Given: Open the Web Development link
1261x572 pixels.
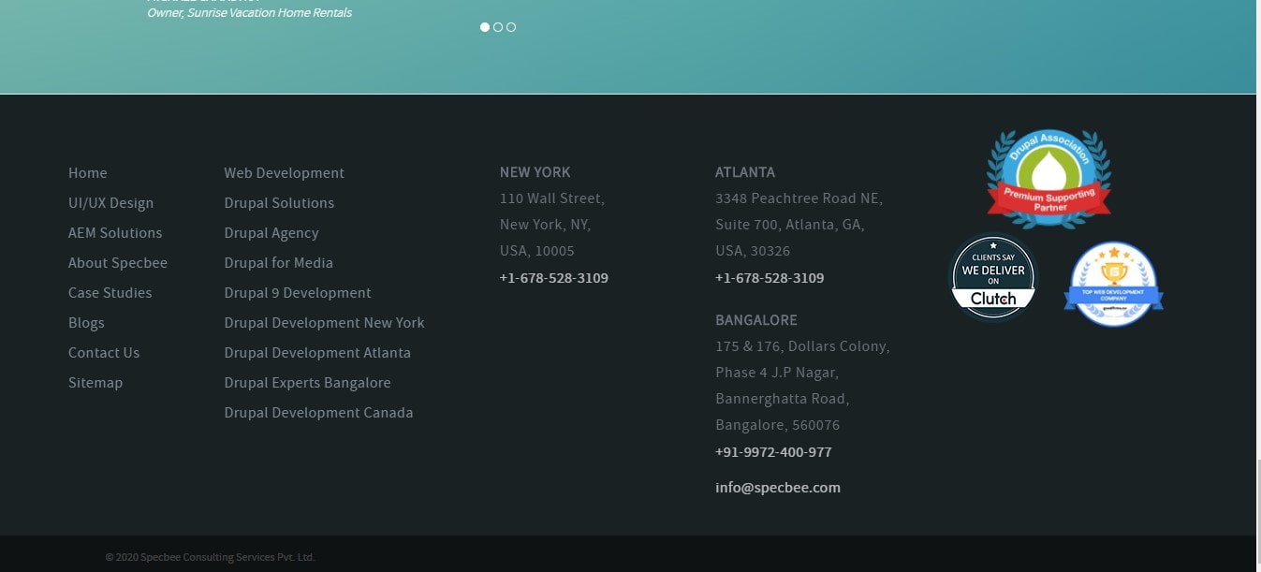Looking at the screenshot, I should 285,173.
